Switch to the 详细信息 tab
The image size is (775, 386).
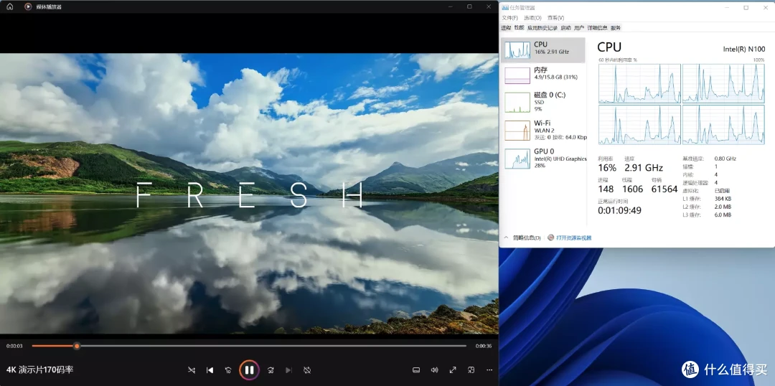coord(598,28)
